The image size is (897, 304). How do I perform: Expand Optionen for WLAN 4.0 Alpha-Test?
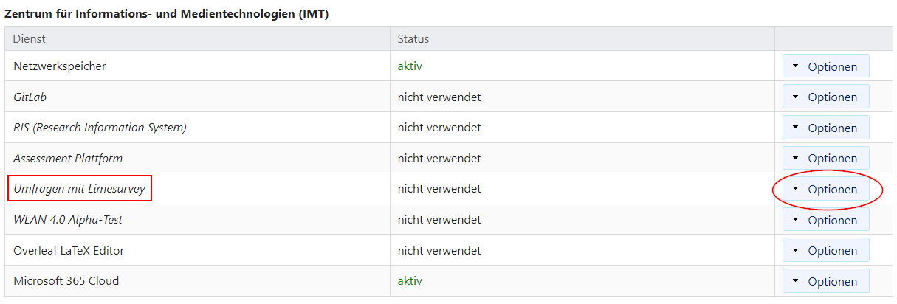pyautogui.click(x=825, y=220)
